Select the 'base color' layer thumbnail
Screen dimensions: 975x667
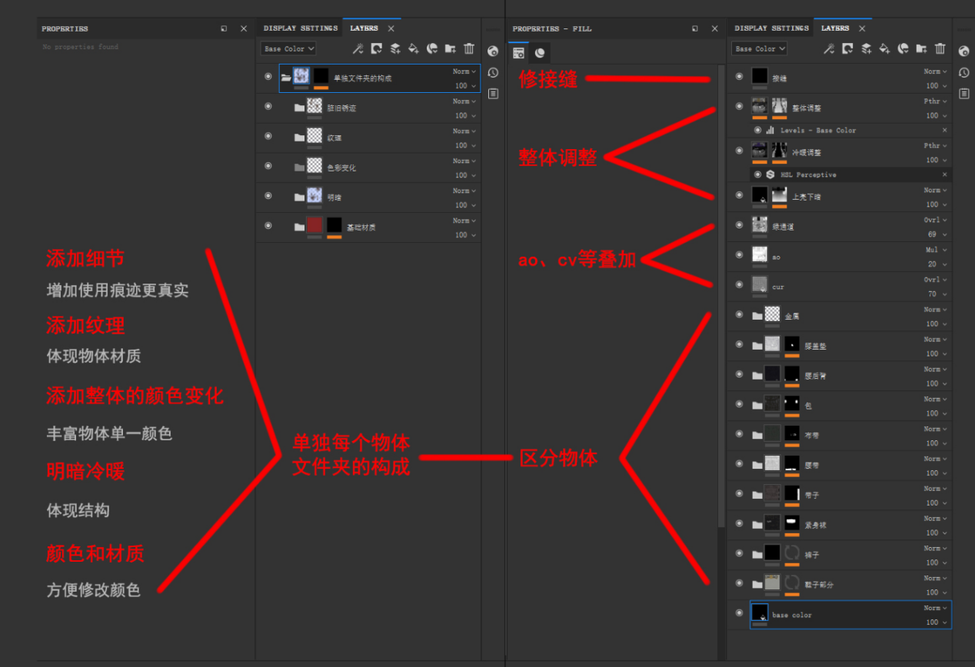click(x=760, y=612)
